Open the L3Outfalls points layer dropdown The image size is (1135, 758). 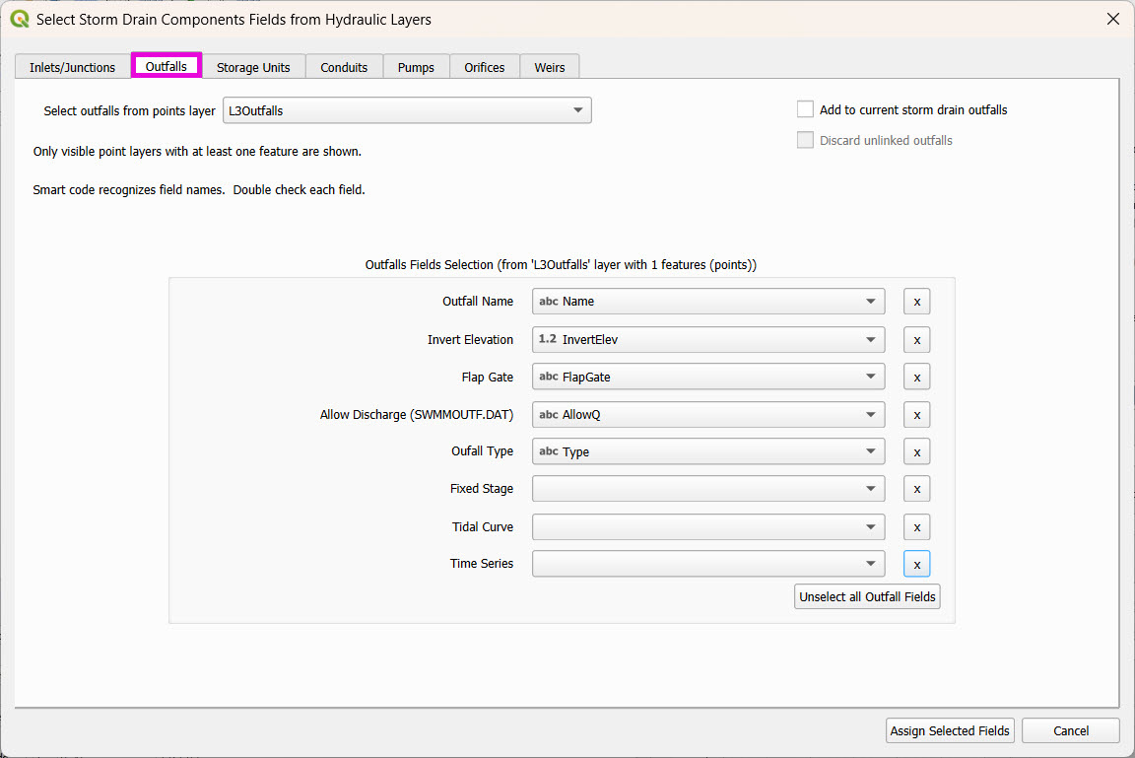[x=407, y=110]
